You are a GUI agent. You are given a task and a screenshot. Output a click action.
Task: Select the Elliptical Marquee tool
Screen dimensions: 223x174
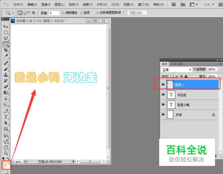point(6,33)
